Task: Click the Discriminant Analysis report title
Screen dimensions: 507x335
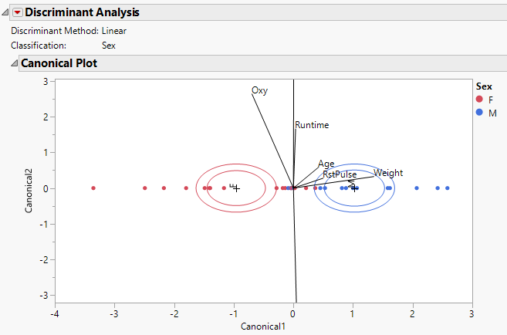Action: click(80, 12)
